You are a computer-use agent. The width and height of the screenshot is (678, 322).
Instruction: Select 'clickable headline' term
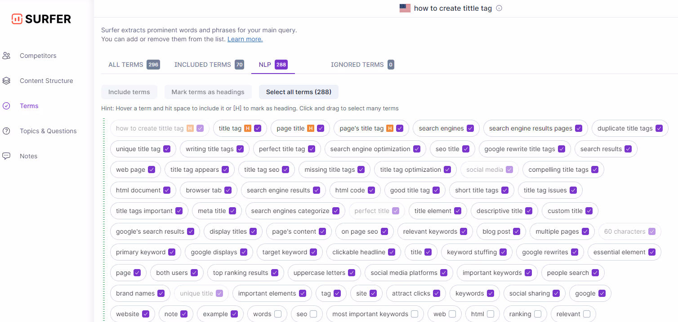click(364, 252)
